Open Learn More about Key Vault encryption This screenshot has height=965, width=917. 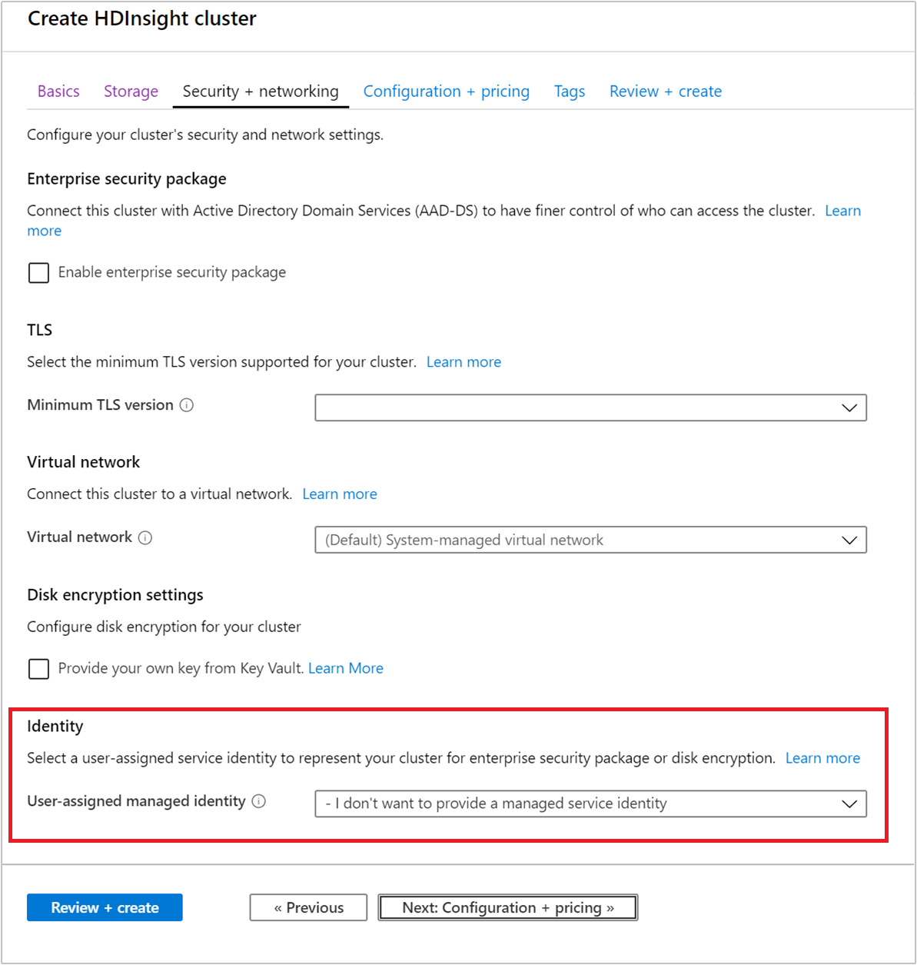pyautogui.click(x=345, y=667)
